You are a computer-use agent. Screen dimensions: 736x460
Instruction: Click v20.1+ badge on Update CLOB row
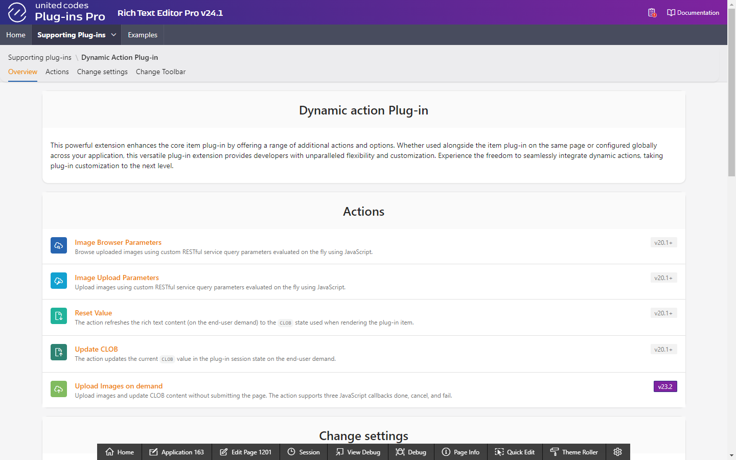coord(664,349)
